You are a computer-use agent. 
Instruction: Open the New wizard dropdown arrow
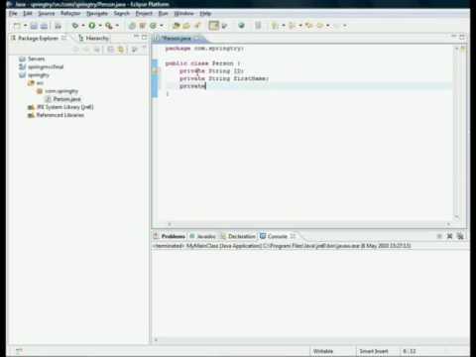(25, 26)
